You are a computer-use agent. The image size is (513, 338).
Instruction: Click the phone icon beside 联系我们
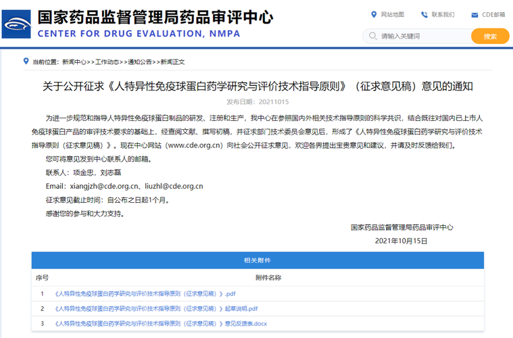point(424,14)
